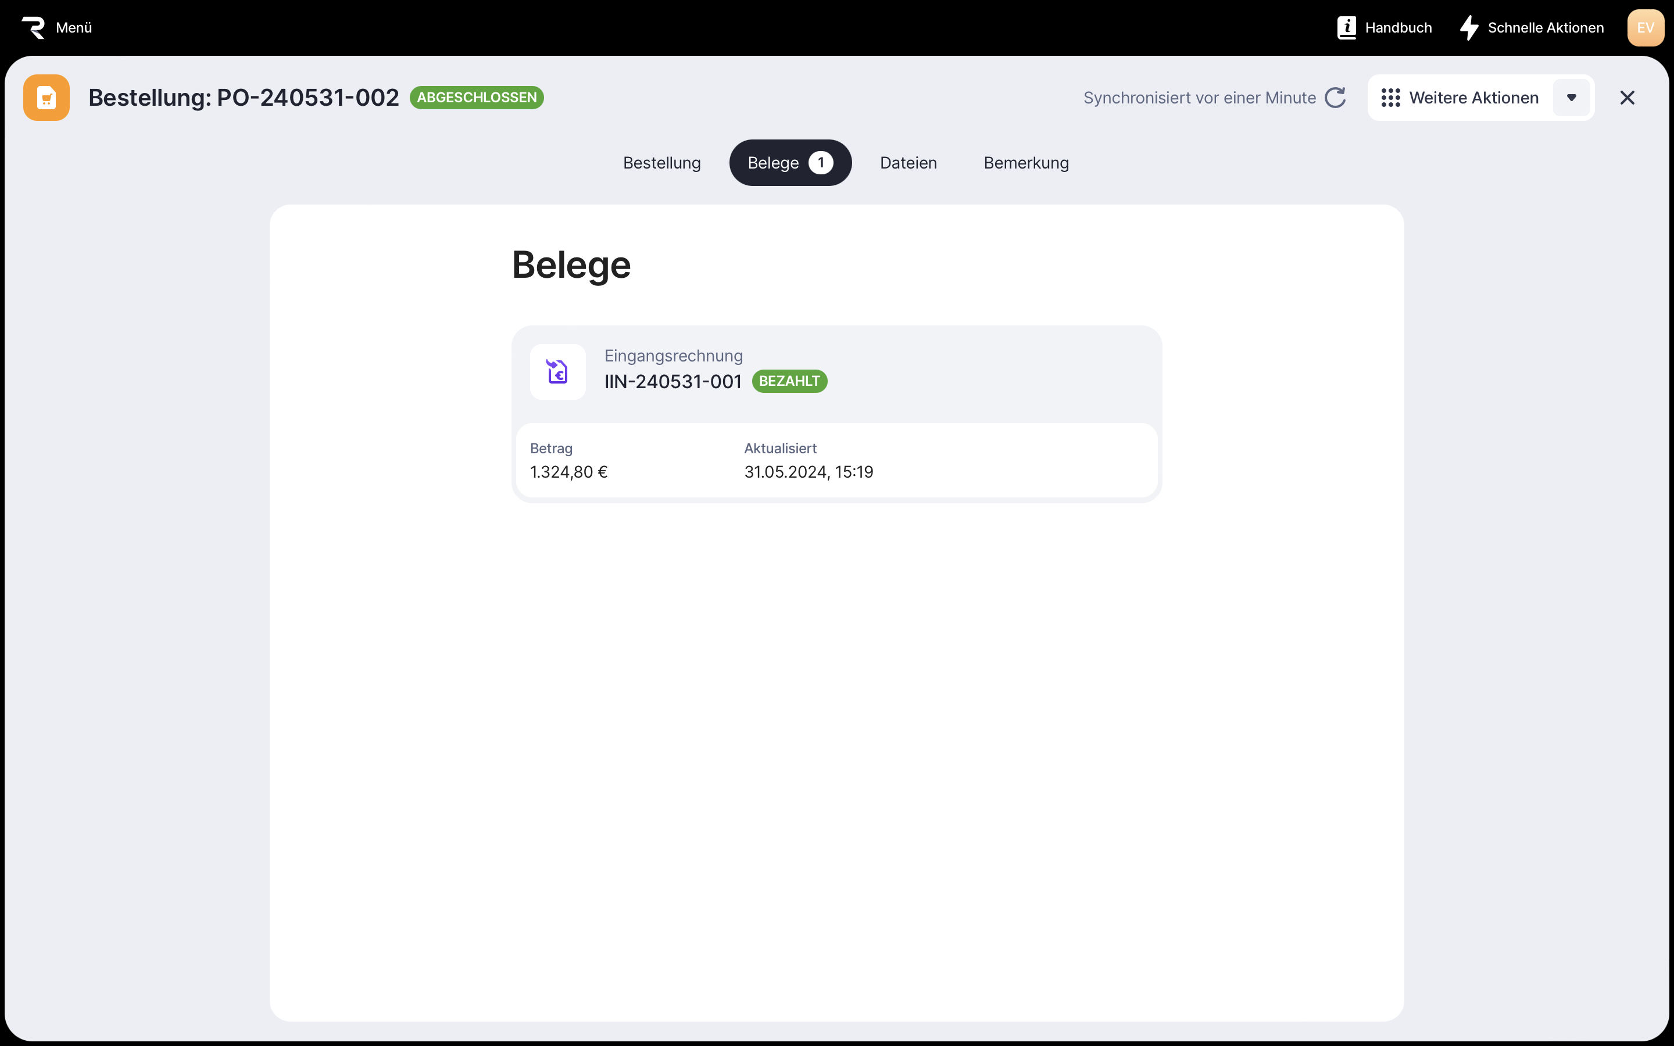Expand the Weitere Aktionen dropdown arrow

[x=1571, y=98]
